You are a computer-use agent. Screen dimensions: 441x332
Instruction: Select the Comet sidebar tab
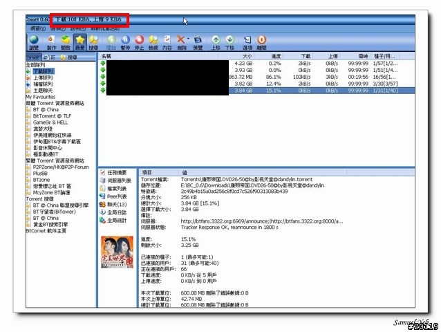(x=33, y=57)
